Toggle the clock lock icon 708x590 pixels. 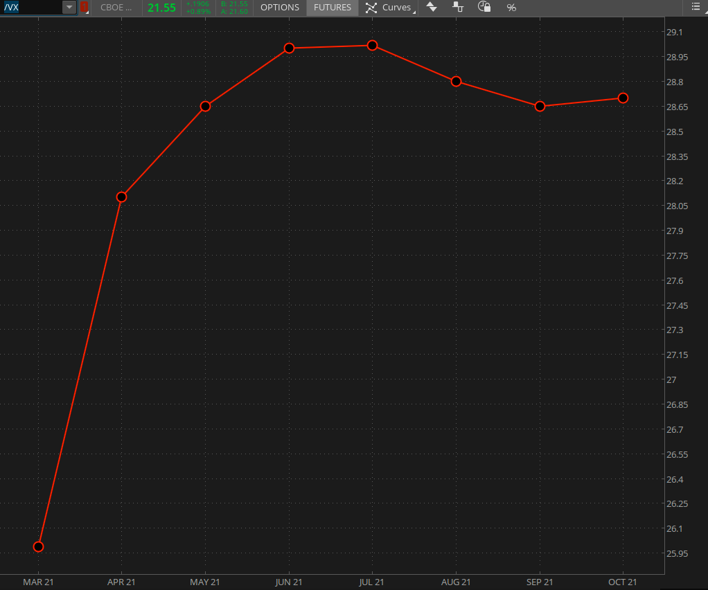tap(485, 8)
